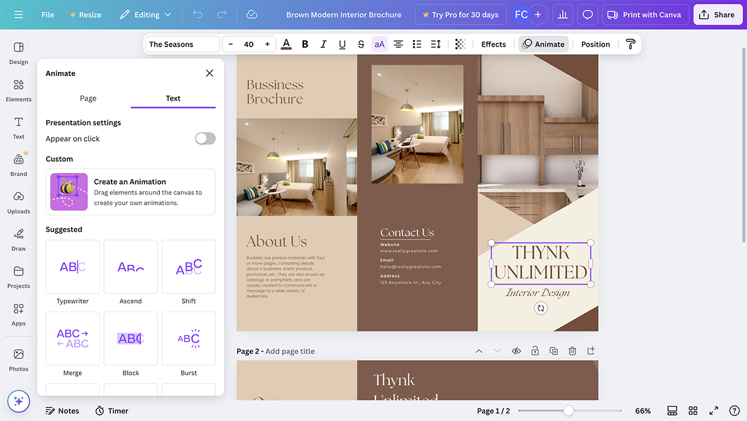Switch to the Page animation tab
The image size is (747, 421).
[x=88, y=98]
